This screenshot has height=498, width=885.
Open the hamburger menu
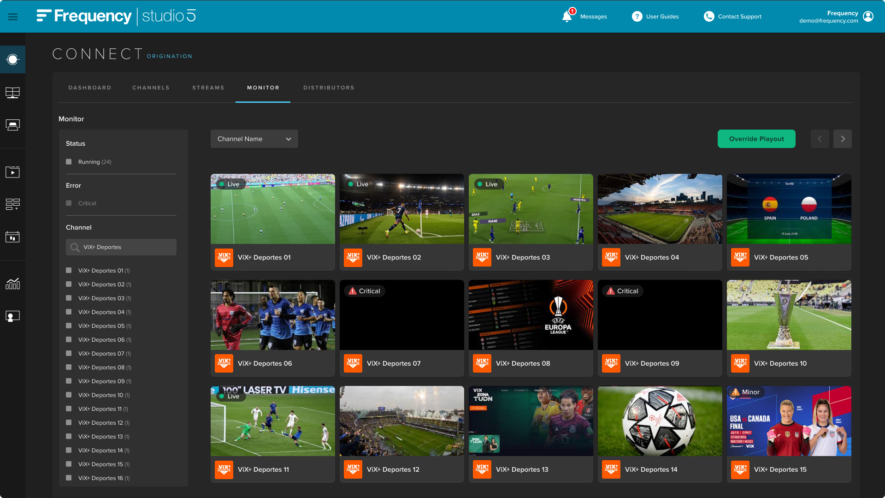click(13, 17)
